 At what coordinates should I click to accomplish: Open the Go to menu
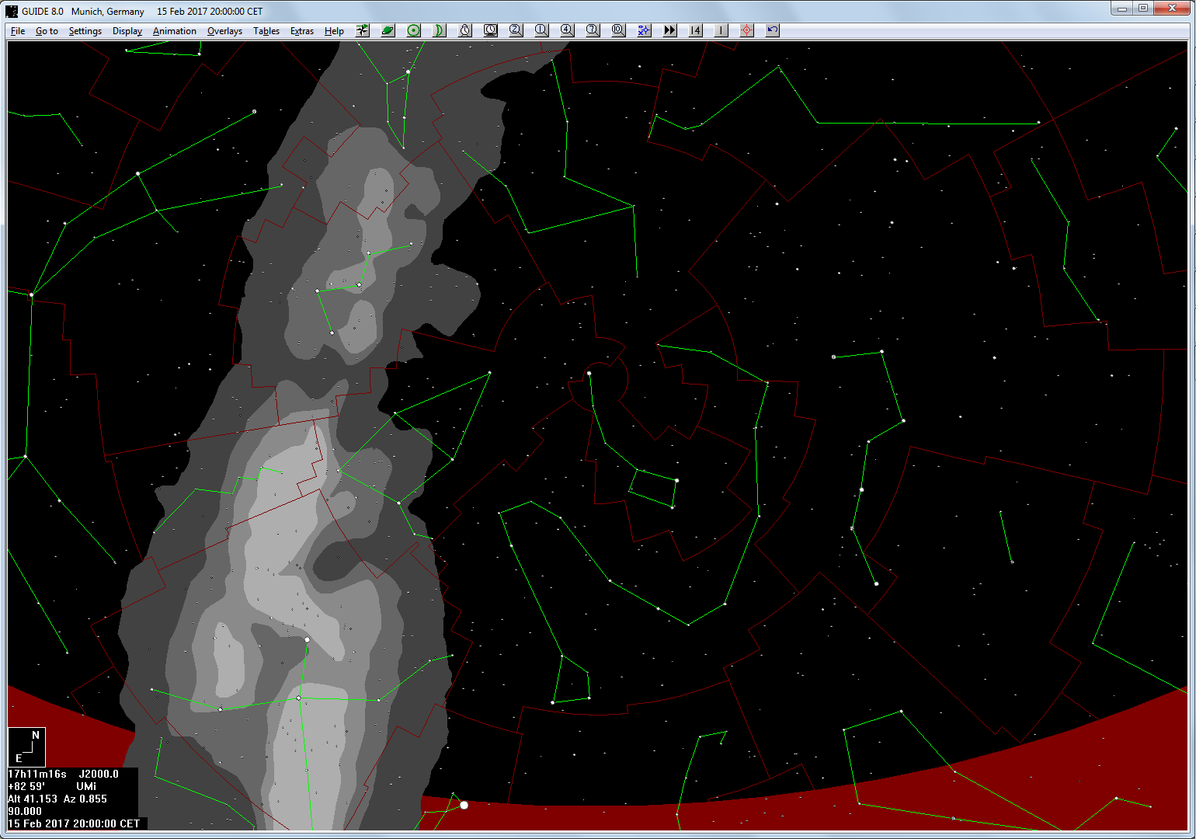[x=47, y=31]
